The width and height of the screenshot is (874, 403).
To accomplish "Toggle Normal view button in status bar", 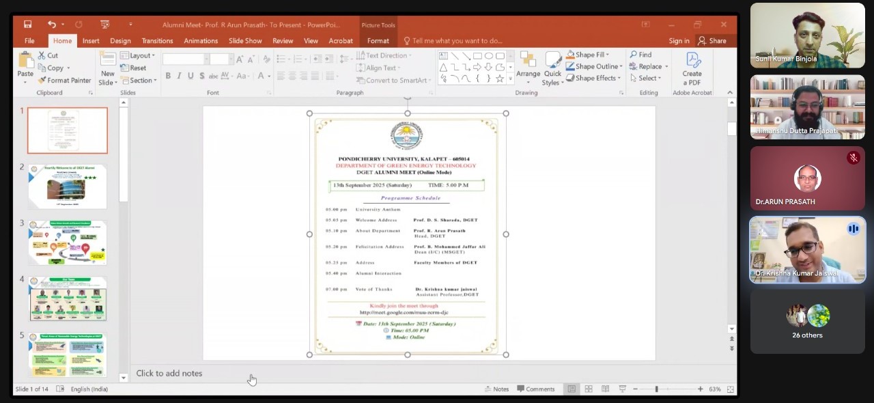I will point(572,389).
